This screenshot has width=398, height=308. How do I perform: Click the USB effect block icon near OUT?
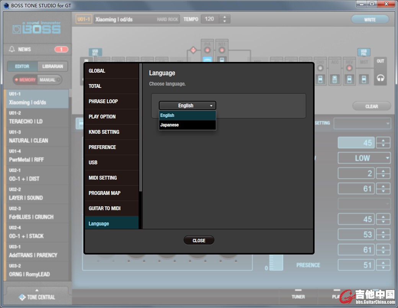coord(364,52)
